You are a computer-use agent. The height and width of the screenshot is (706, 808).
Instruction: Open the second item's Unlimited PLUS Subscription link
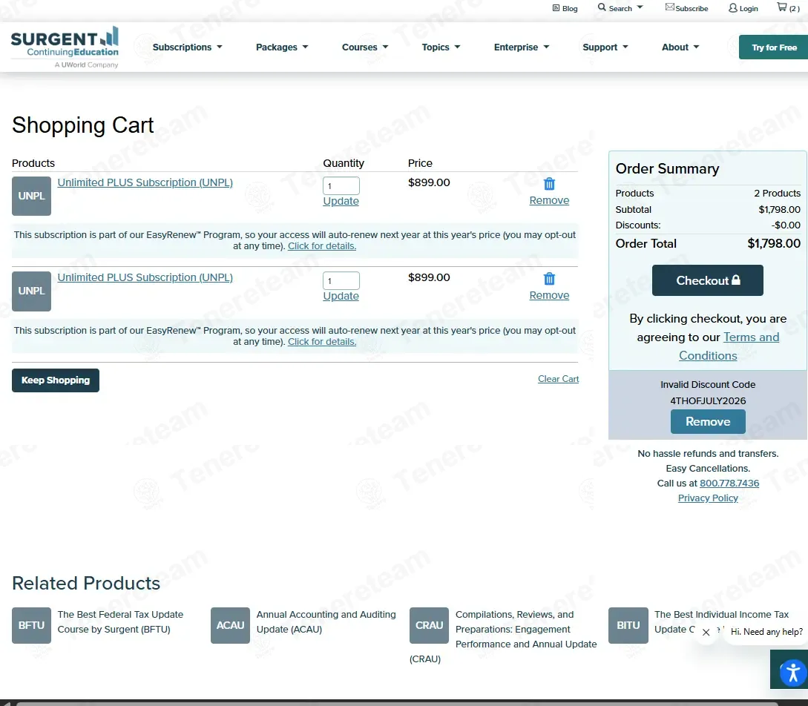point(145,277)
